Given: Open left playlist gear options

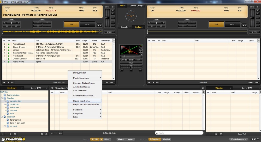Looking at the screenshot, I should click(x=13, y=82).
